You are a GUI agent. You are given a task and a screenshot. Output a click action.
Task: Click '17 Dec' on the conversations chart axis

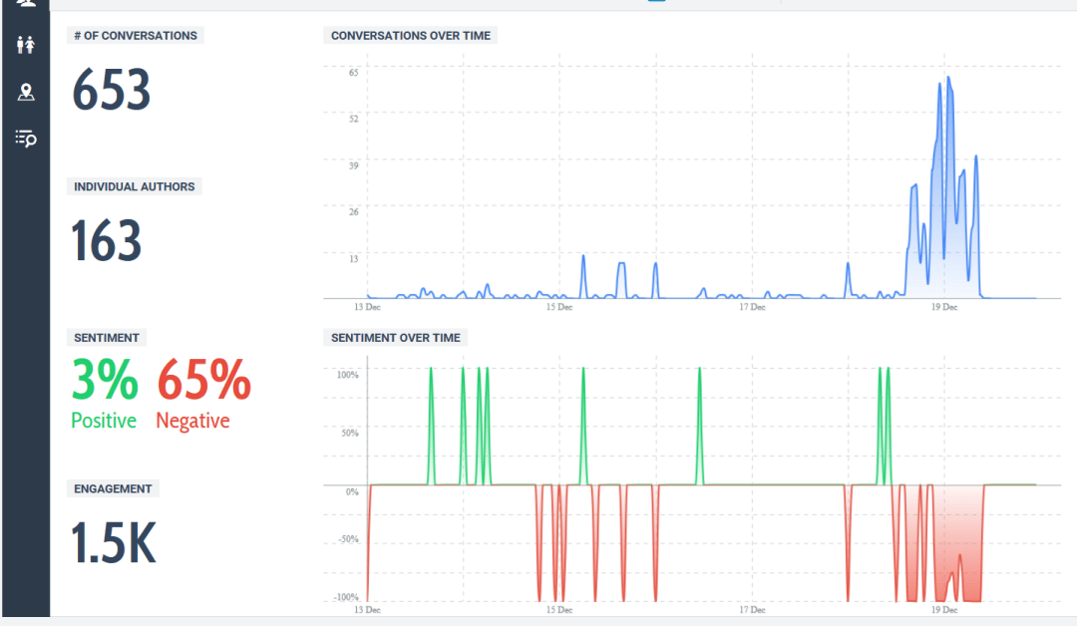click(751, 308)
